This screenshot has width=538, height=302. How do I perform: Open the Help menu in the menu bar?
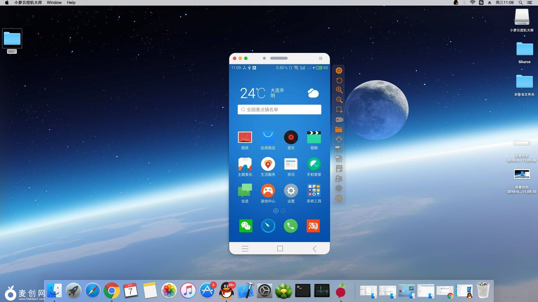[x=71, y=3]
